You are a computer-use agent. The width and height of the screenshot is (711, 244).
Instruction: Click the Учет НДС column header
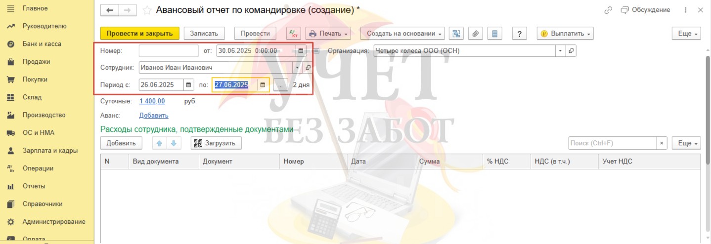pyautogui.click(x=649, y=162)
